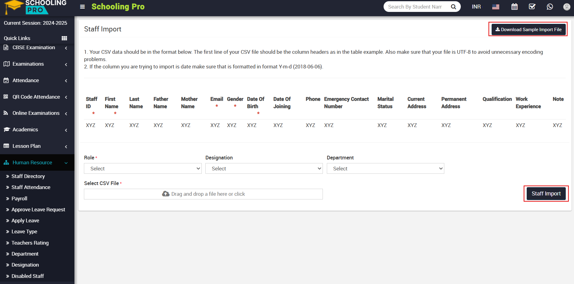574x284 pixels.
Task: Open Apply Leave page
Action: click(25, 220)
